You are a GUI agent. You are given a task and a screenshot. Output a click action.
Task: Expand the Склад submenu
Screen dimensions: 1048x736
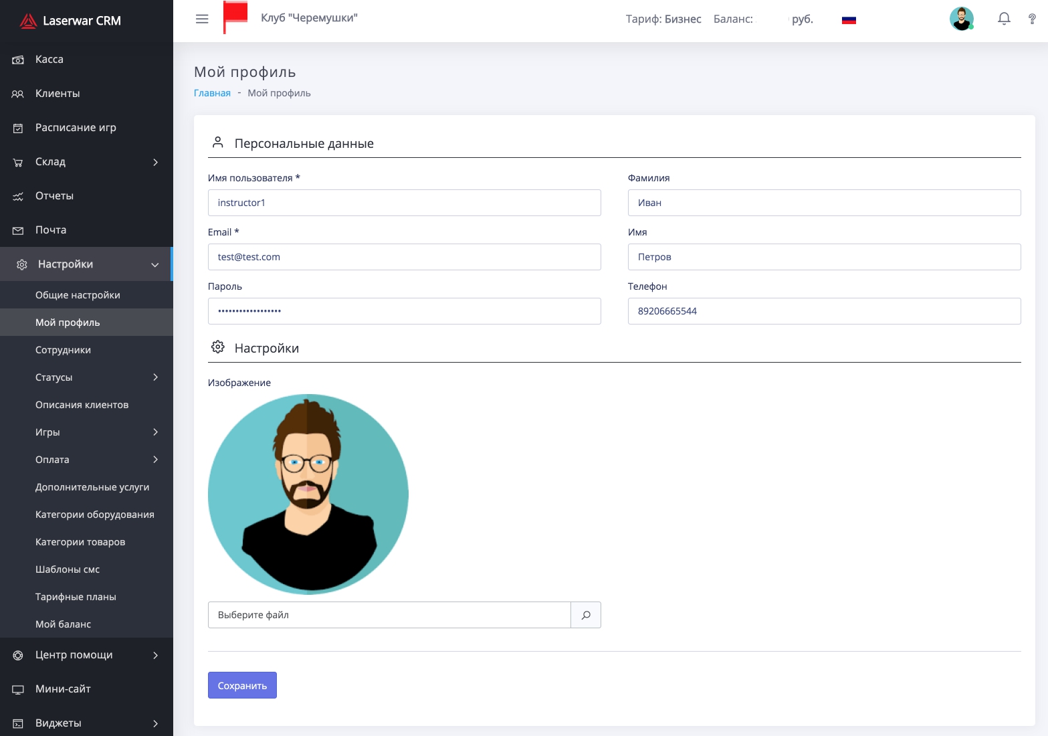click(86, 162)
